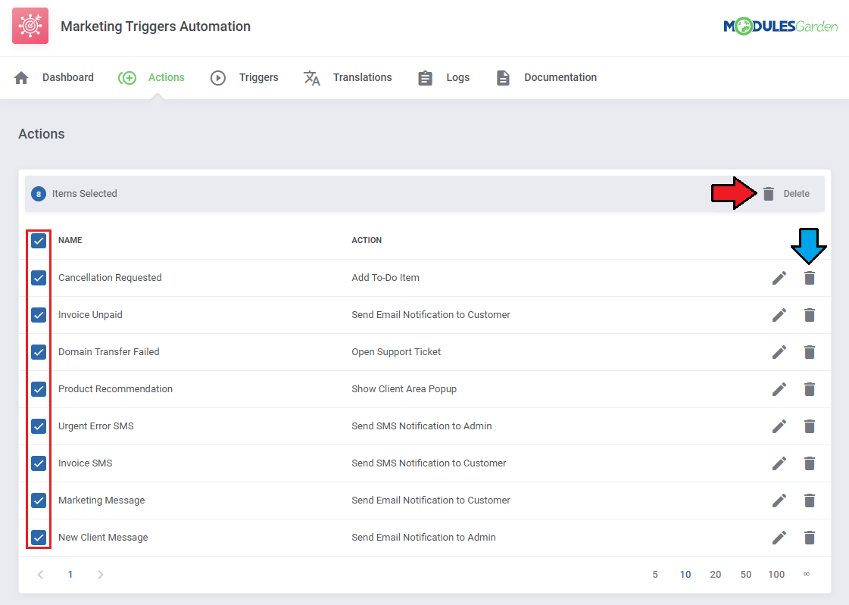This screenshot has width=849, height=605.
Task: Open the Logs tab
Action: pyautogui.click(x=457, y=77)
